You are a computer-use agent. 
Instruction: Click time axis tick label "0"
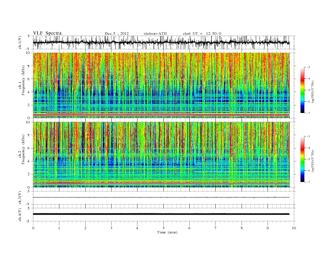(33, 228)
